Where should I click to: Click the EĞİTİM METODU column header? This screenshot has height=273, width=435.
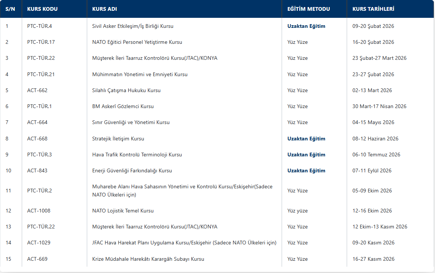tap(308, 9)
